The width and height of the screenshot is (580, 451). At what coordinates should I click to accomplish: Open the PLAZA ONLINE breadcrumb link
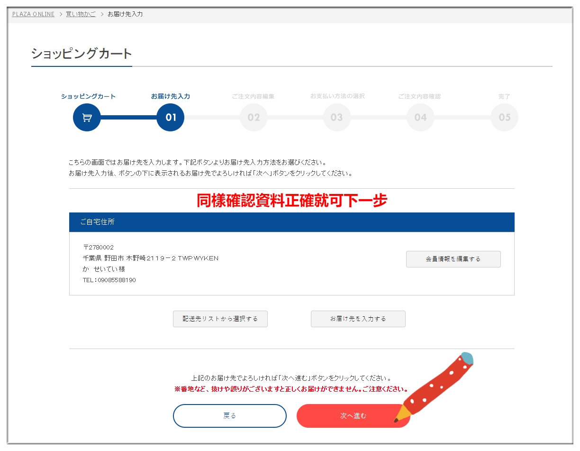33,14
